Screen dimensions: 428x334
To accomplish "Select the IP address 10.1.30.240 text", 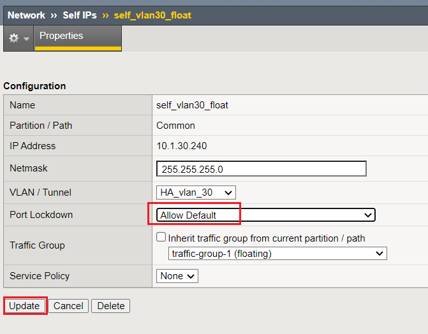I will (x=182, y=146).
